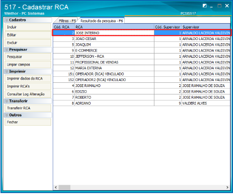Click the Excluir button

tap(28, 43)
